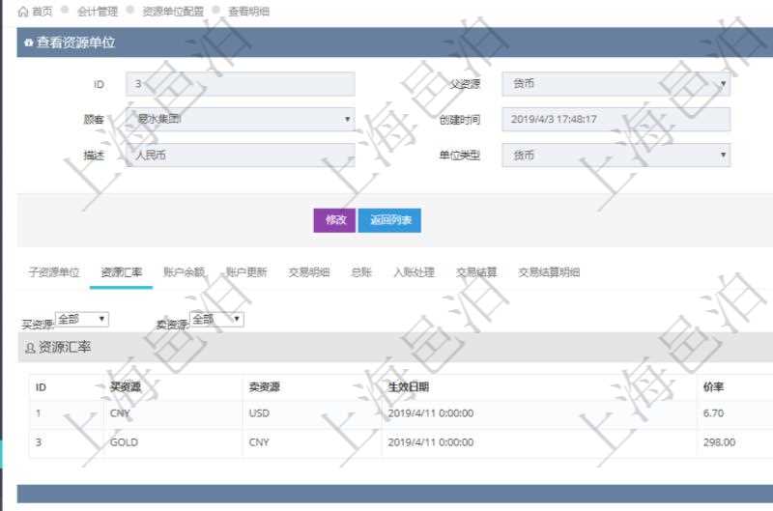The image size is (773, 511).
Task: Switch to 入账处理 tab
Action: tap(415, 272)
